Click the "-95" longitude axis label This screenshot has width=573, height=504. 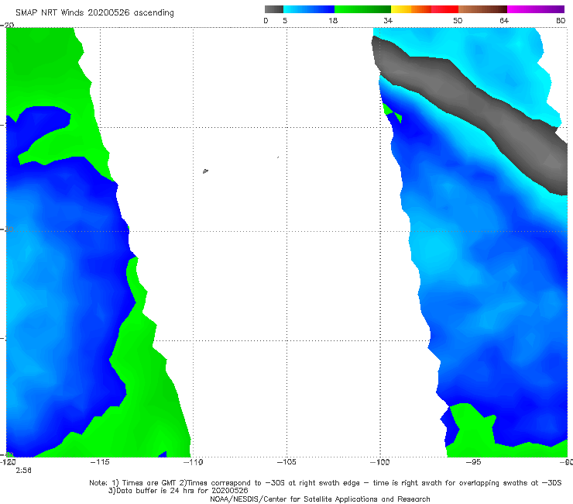473,462
